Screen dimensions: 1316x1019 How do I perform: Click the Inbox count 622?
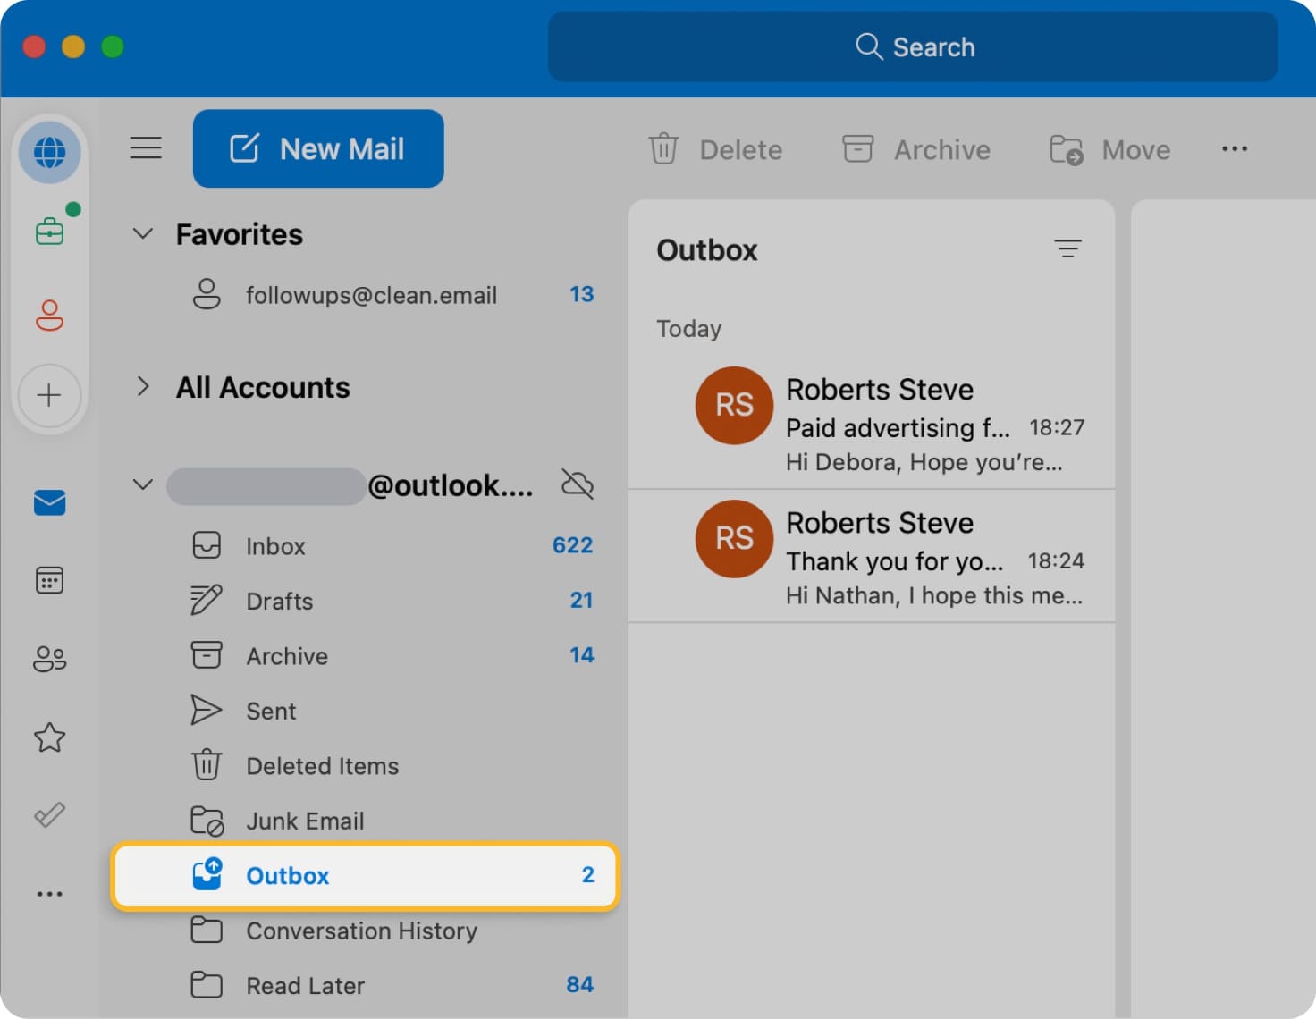[572, 545]
